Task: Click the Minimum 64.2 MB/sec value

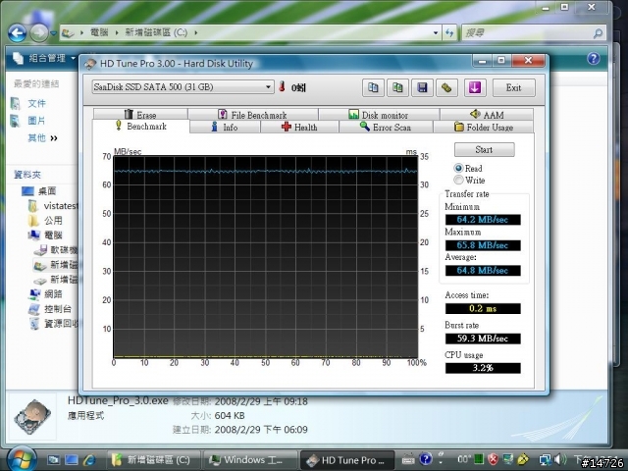Action: coord(483,220)
